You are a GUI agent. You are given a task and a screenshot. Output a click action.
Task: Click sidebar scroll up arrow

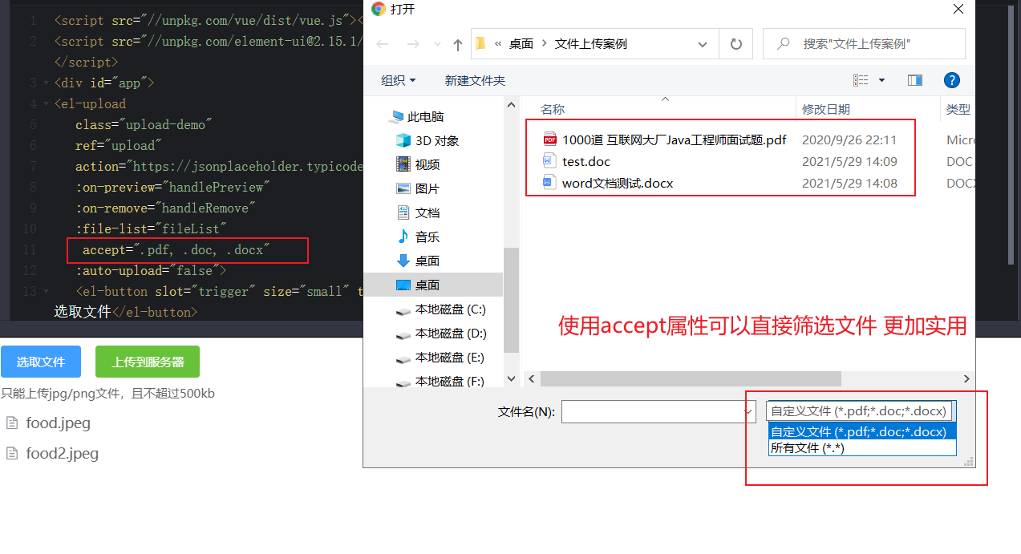(511, 105)
